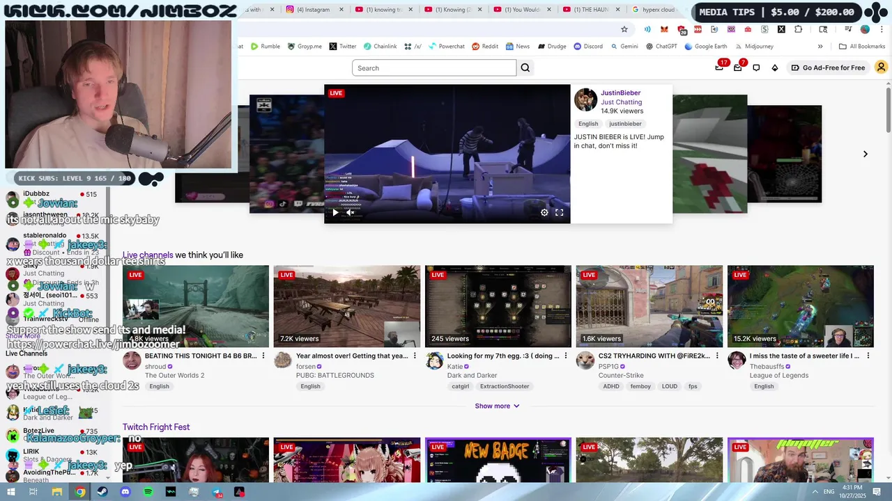Screen dimensions: 892x501
Task: Show more bookmarks with the chevron
Action: click(820, 46)
